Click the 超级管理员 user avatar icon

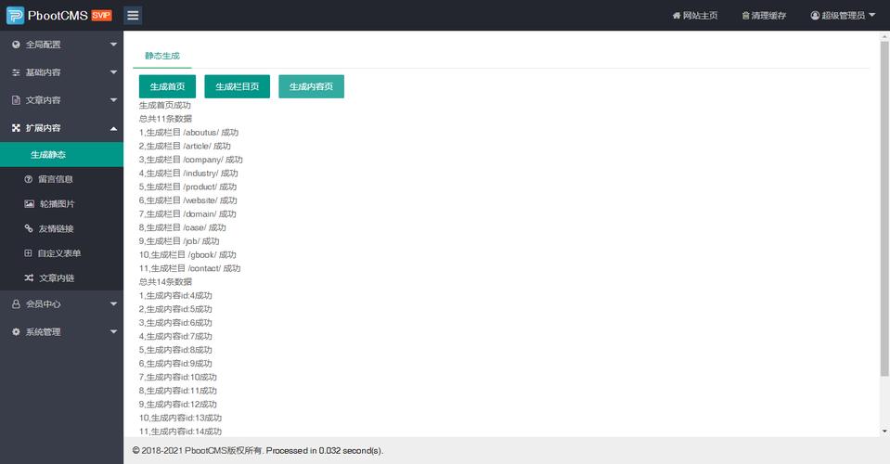[815, 16]
